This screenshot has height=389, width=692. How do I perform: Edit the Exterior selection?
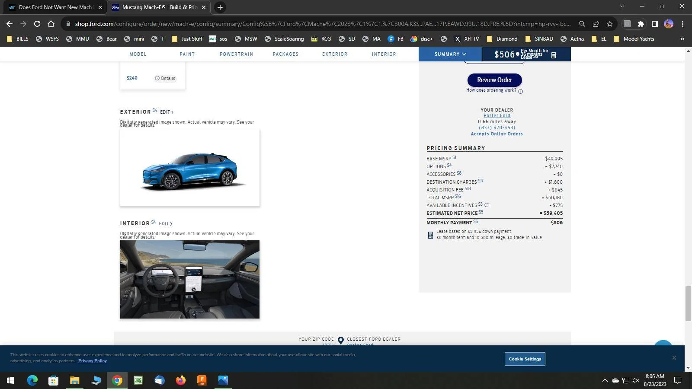point(167,112)
